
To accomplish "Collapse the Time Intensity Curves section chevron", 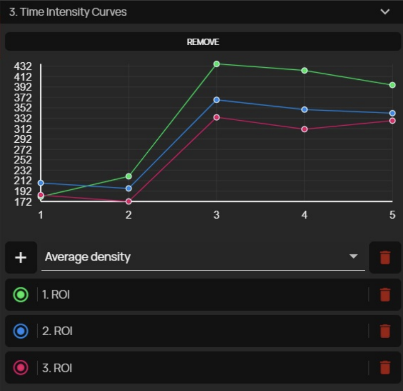I will tap(385, 12).
